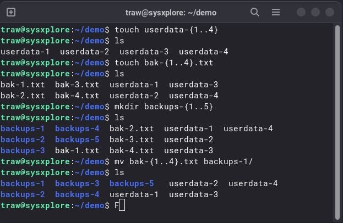Viewport: 343px width, 223px height.
Task: Click the touch bak-{1..4}.txt command
Action: [164, 63]
